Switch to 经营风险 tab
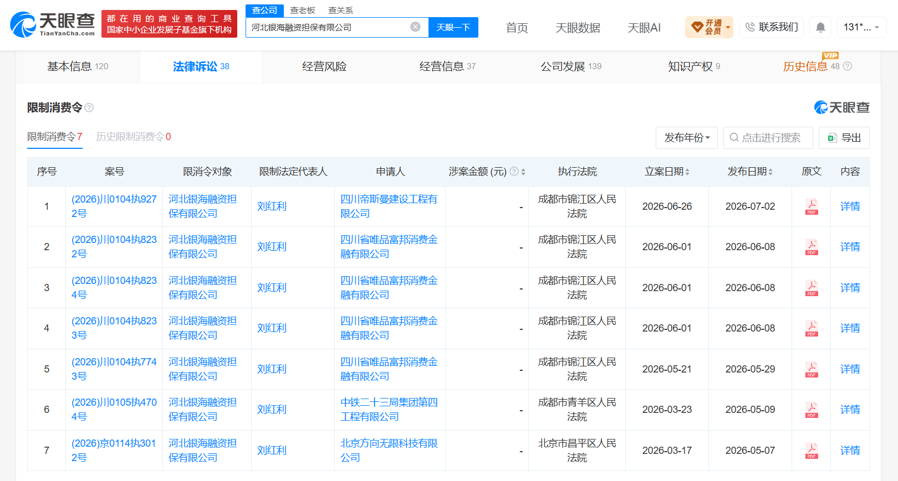Screen dimensions: 898x481 point(324,66)
